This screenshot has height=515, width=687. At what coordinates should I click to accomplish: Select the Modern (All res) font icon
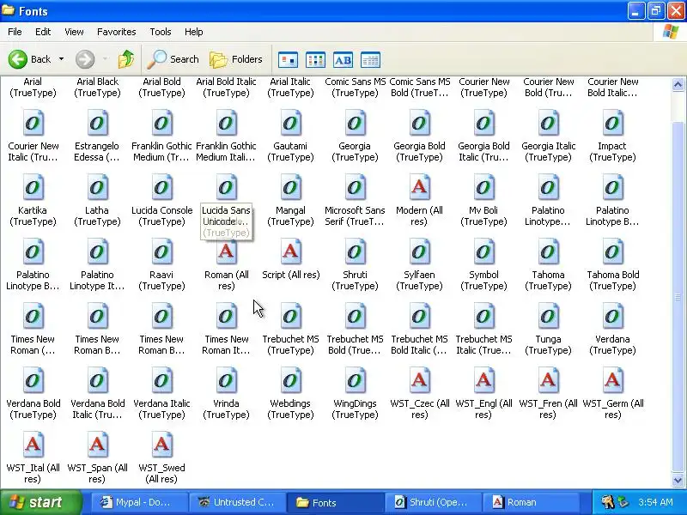coord(419,187)
